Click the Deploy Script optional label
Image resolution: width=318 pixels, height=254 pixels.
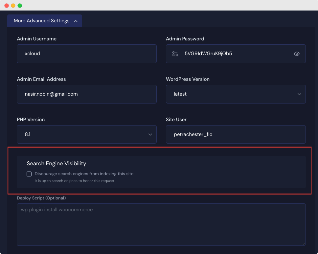pyautogui.click(x=41, y=198)
